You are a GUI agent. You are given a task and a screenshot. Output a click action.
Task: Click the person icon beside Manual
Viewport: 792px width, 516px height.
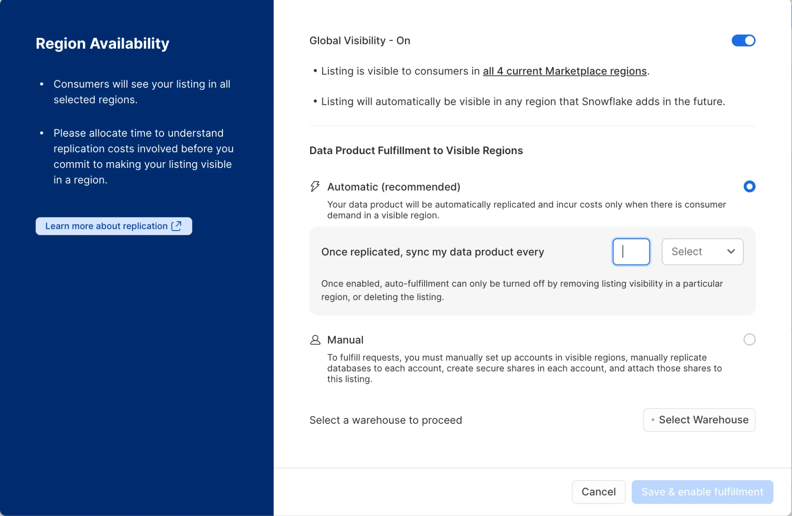click(x=315, y=340)
